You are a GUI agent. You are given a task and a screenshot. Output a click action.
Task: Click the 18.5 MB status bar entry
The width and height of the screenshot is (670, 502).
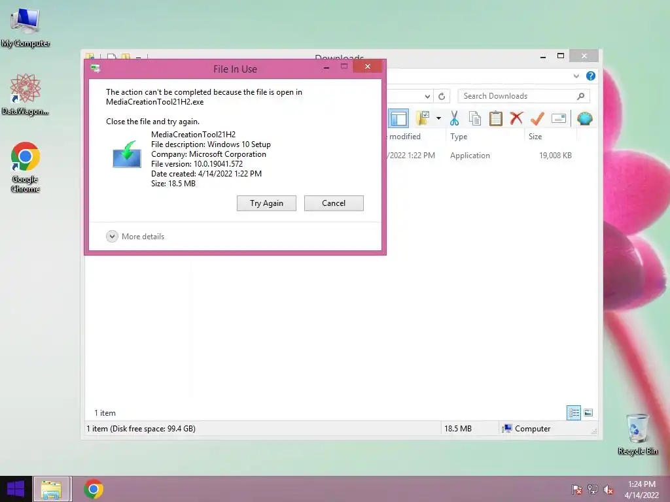click(x=457, y=429)
